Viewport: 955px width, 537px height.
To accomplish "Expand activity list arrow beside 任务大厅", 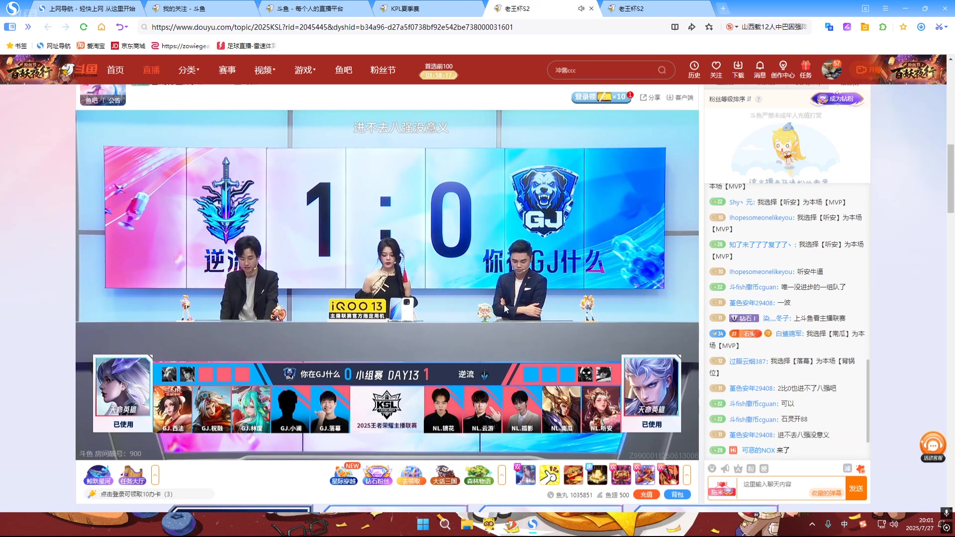I will (155, 475).
